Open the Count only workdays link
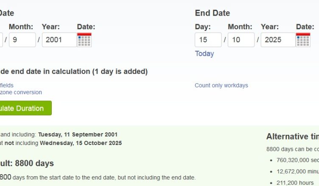This screenshot has width=319, height=186. [221, 85]
